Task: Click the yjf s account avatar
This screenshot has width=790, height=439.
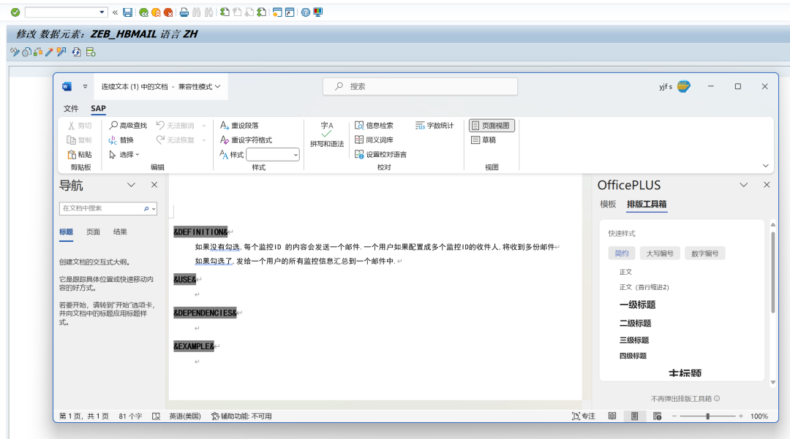Action: point(684,86)
